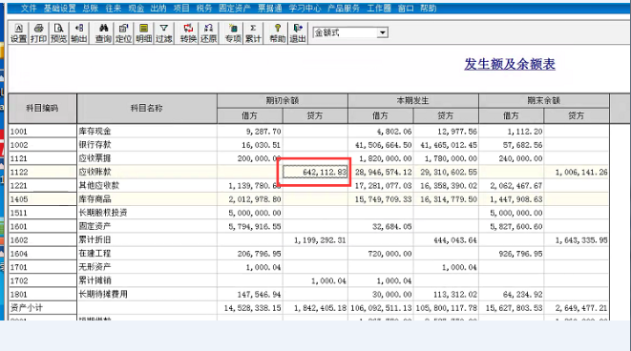Click the 本期发生 column group header
Screen dimensions: 631x351
(413, 100)
